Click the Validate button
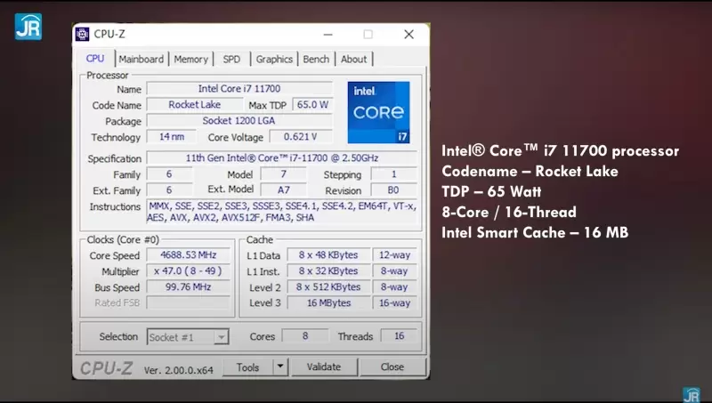Image resolution: width=712 pixels, height=403 pixels. pos(324,367)
